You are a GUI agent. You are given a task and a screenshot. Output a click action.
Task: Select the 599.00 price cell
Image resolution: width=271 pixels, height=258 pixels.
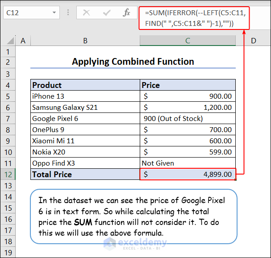click(x=188, y=152)
